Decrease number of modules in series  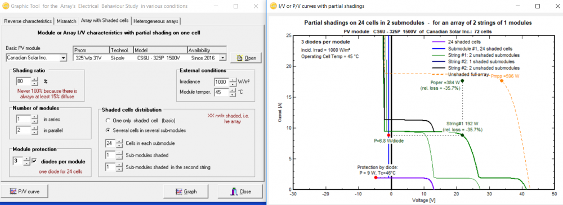(x=34, y=121)
